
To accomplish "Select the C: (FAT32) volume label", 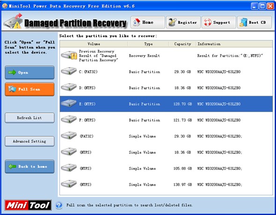I will [88, 72].
